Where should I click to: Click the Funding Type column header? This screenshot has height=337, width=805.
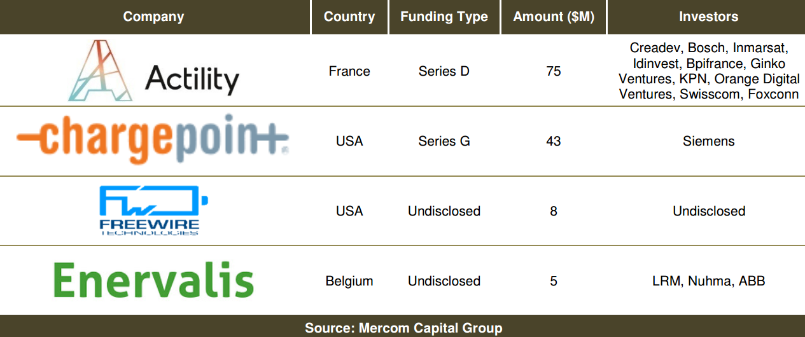pos(444,17)
